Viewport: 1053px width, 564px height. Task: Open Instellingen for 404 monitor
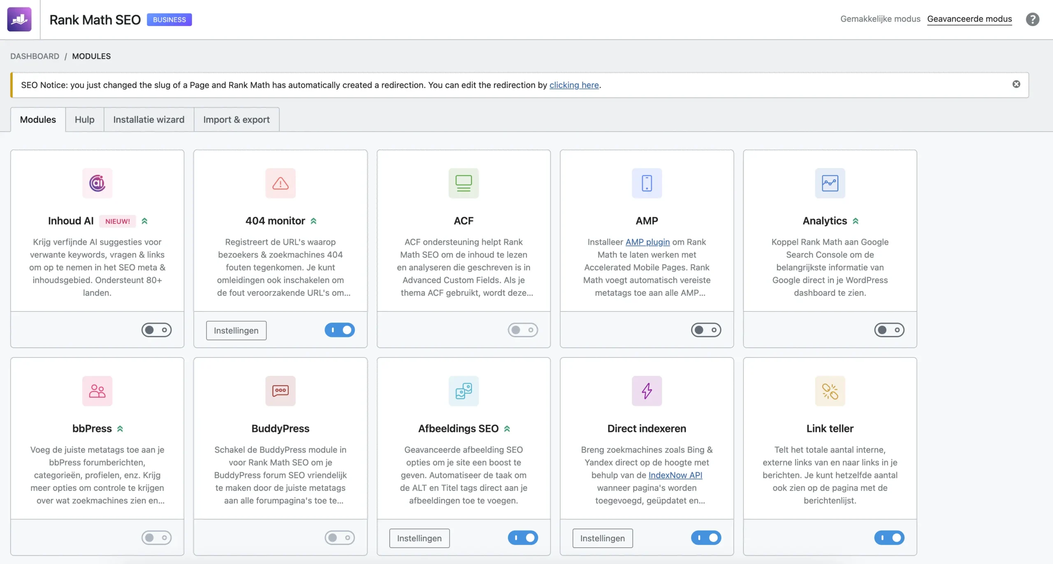[236, 330]
